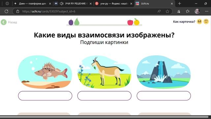Open a new tab with plus
The height and width of the screenshot is (119, 211).
tap(179, 4)
